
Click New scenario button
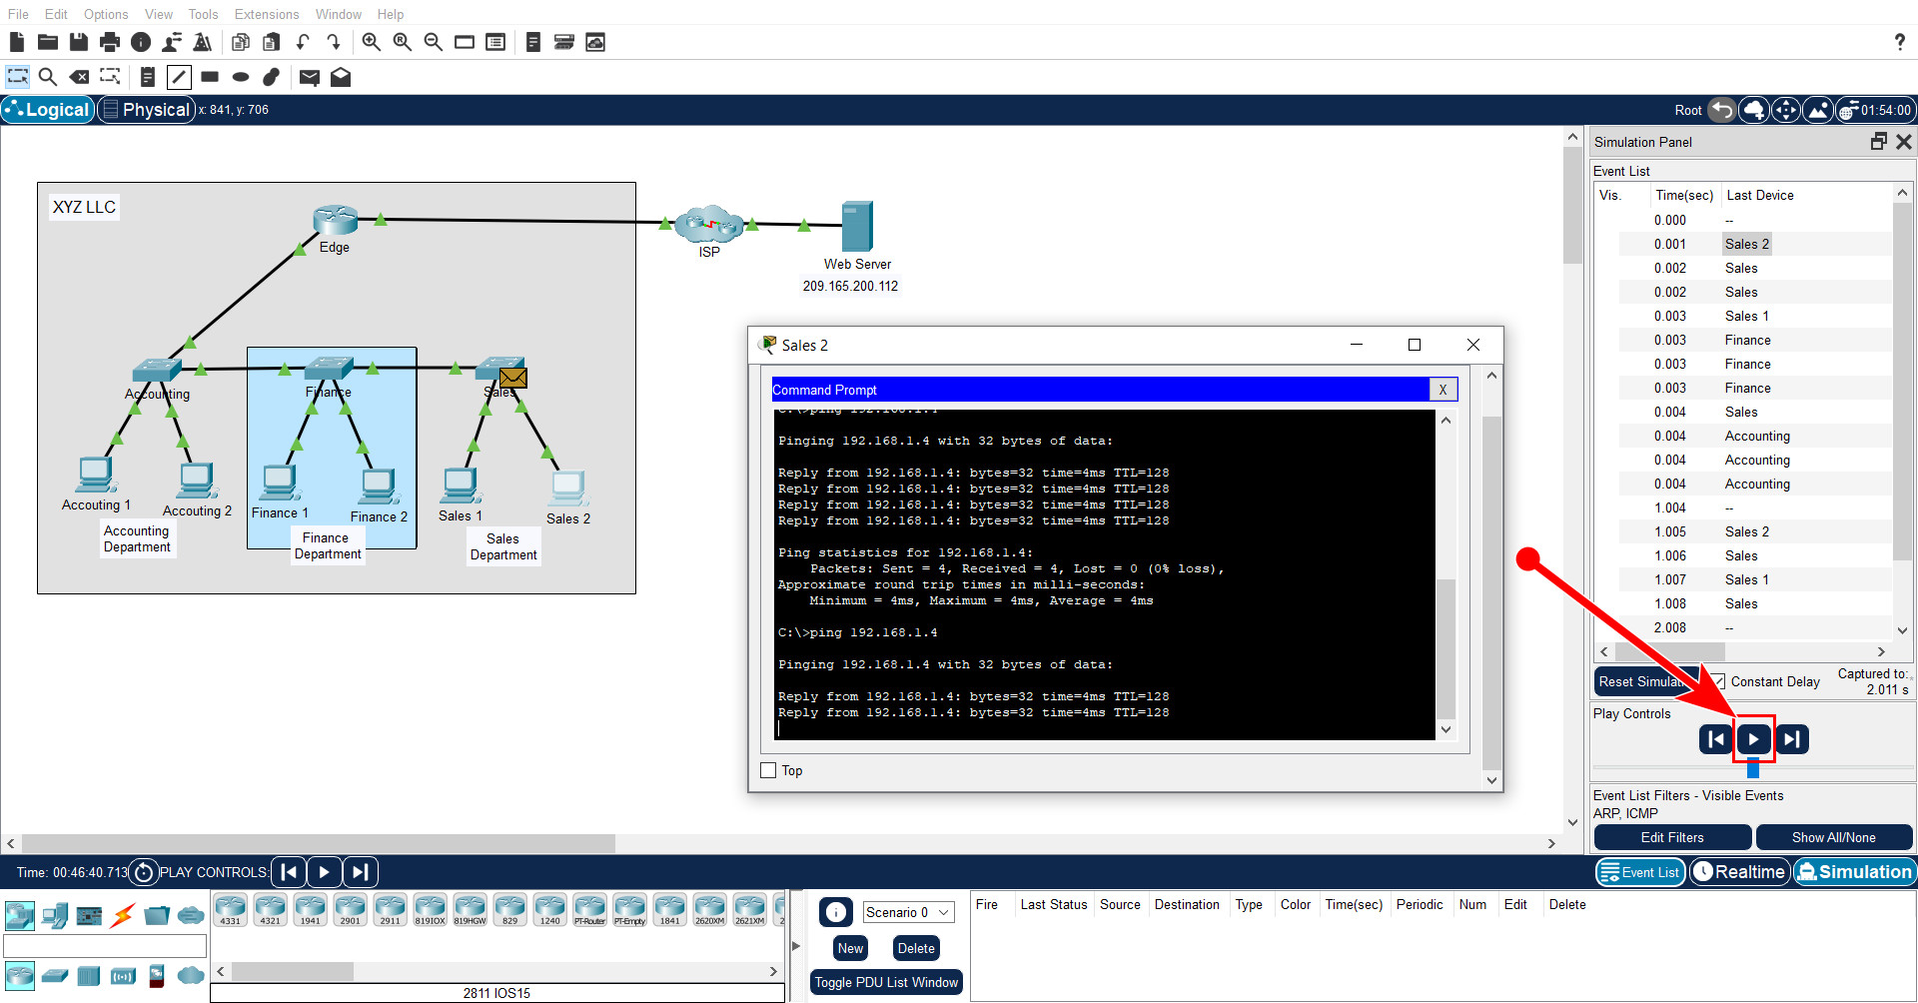tap(851, 948)
